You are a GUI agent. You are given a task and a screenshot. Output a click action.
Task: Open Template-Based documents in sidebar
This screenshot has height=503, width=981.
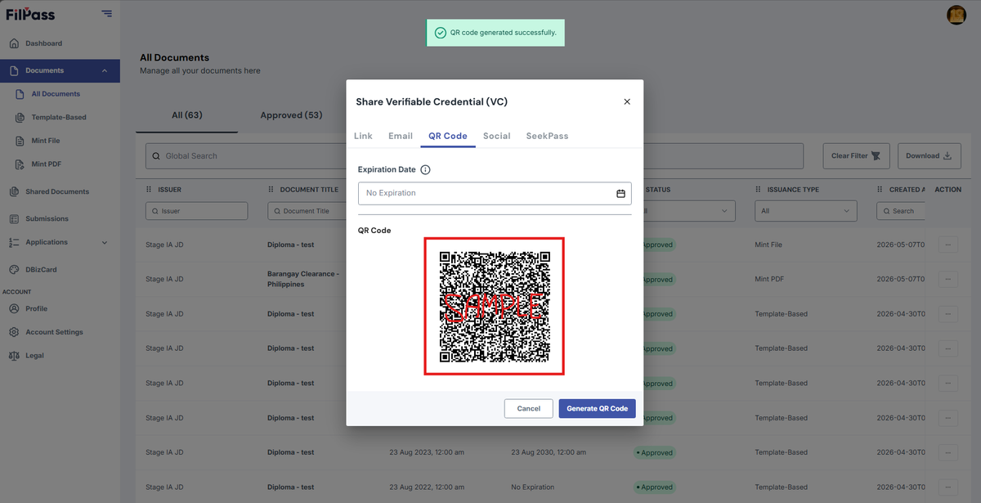(x=60, y=117)
